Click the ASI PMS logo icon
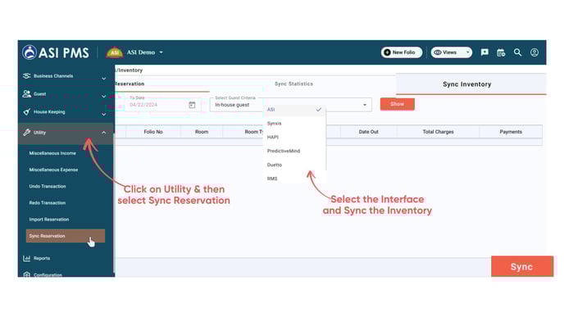This screenshot has width=564, height=317. [x=30, y=52]
